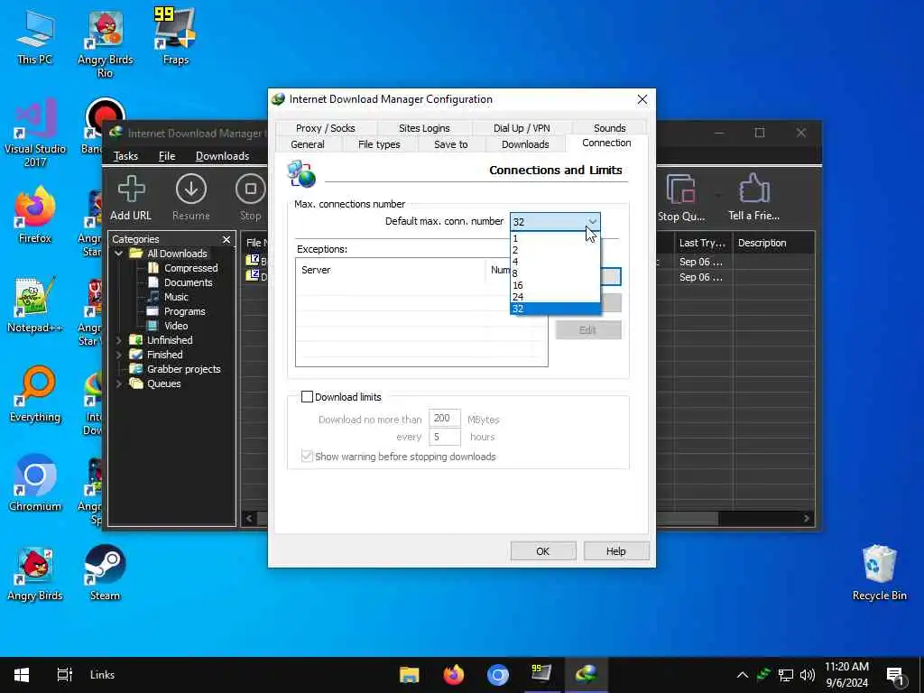Switch to the File types tab

click(x=379, y=144)
